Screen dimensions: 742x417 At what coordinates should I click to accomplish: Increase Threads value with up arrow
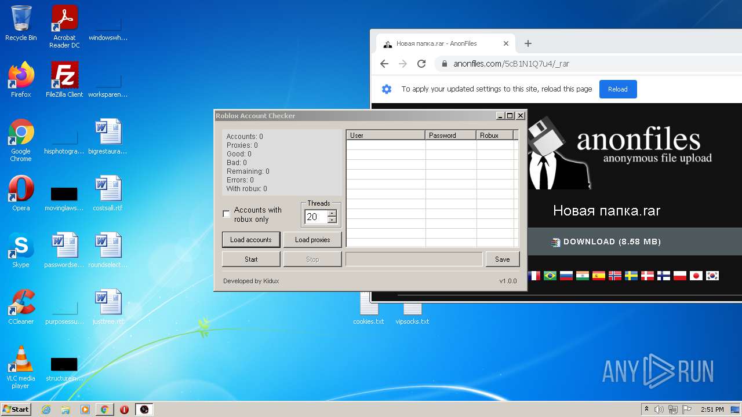[332, 213]
